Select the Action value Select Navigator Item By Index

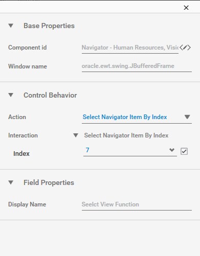(125, 117)
